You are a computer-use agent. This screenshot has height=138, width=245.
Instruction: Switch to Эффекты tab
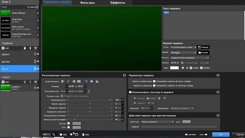118,3
